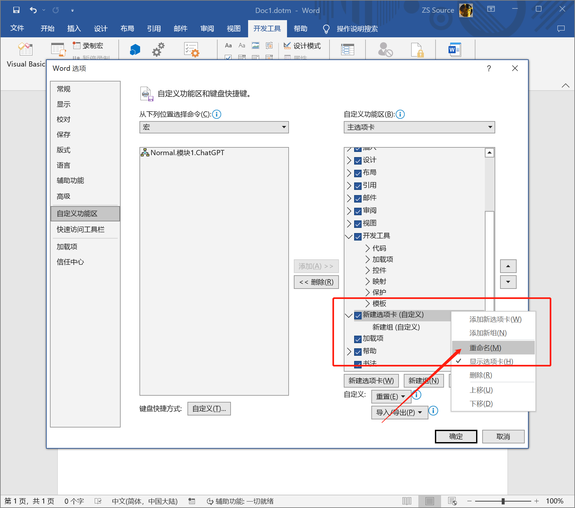Click the 确定 button
This screenshot has height=508, width=575.
click(456, 437)
